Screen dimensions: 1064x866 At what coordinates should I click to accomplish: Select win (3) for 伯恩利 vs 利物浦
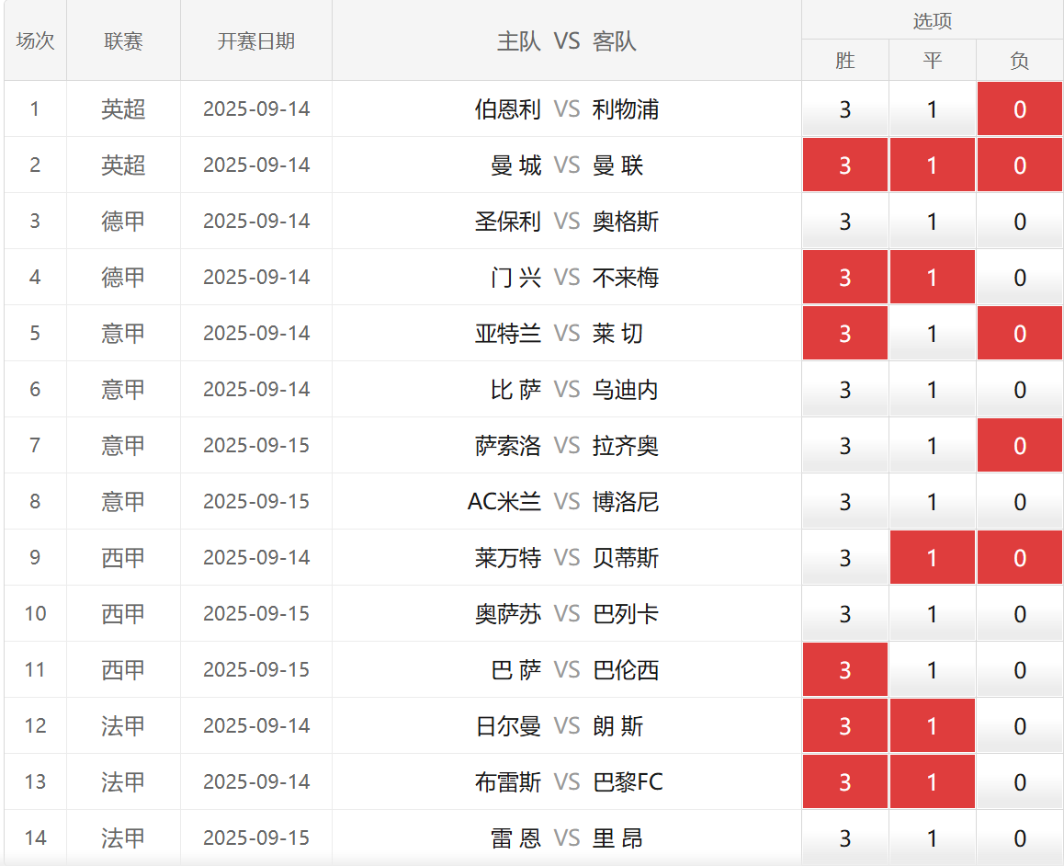pos(844,109)
